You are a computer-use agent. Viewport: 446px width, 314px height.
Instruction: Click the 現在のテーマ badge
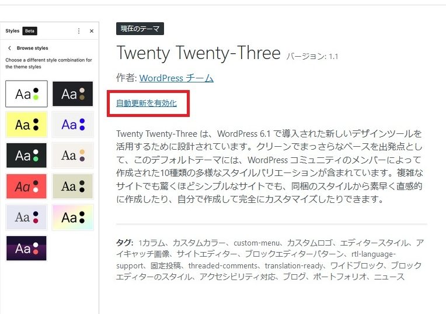(x=140, y=29)
